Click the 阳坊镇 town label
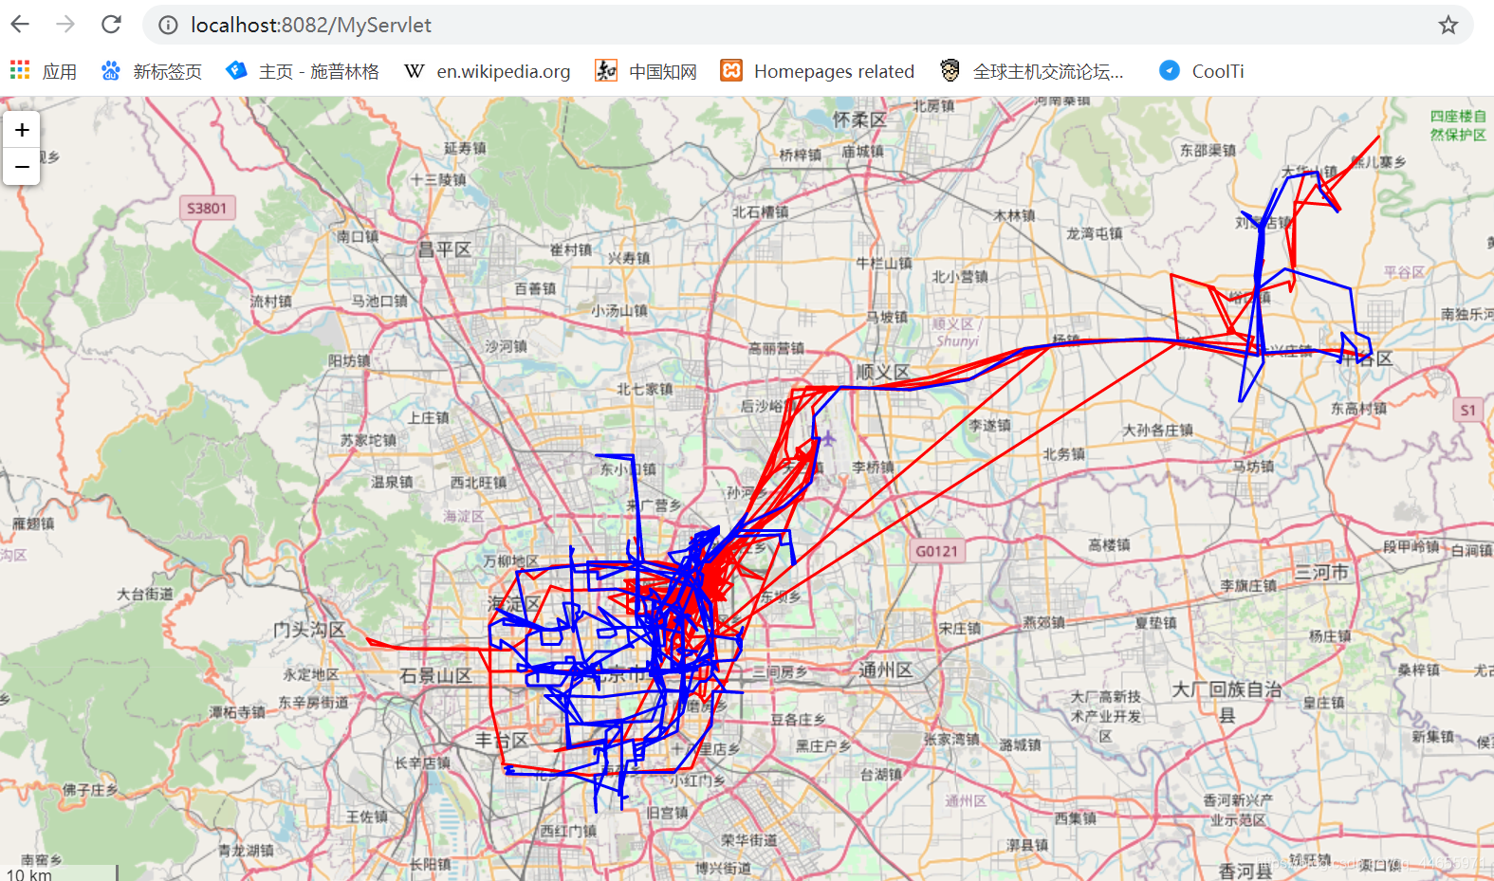The width and height of the screenshot is (1494, 881). click(349, 360)
